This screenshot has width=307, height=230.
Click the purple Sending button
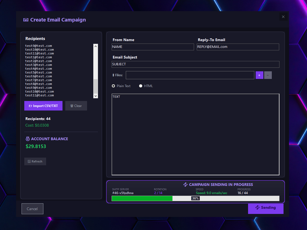pyautogui.click(x=266, y=208)
